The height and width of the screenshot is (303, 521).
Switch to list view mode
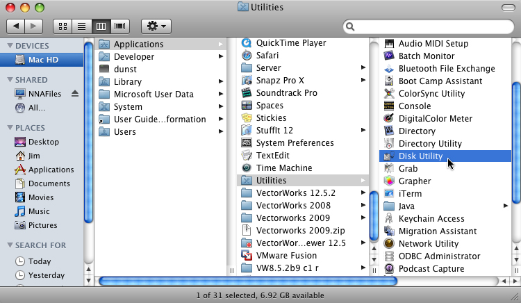click(82, 26)
